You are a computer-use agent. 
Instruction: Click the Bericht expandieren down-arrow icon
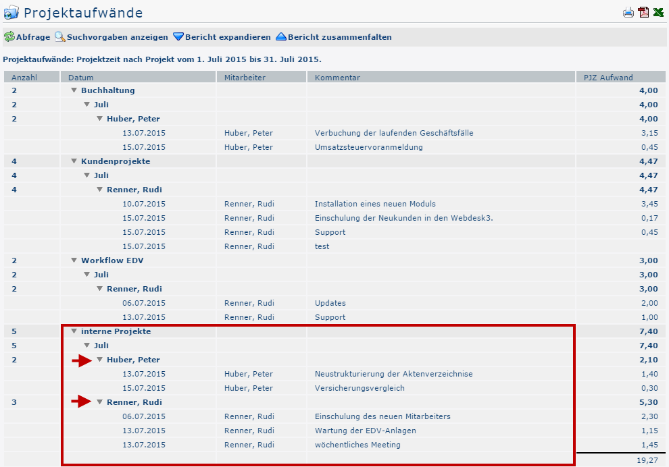pyautogui.click(x=178, y=37)
